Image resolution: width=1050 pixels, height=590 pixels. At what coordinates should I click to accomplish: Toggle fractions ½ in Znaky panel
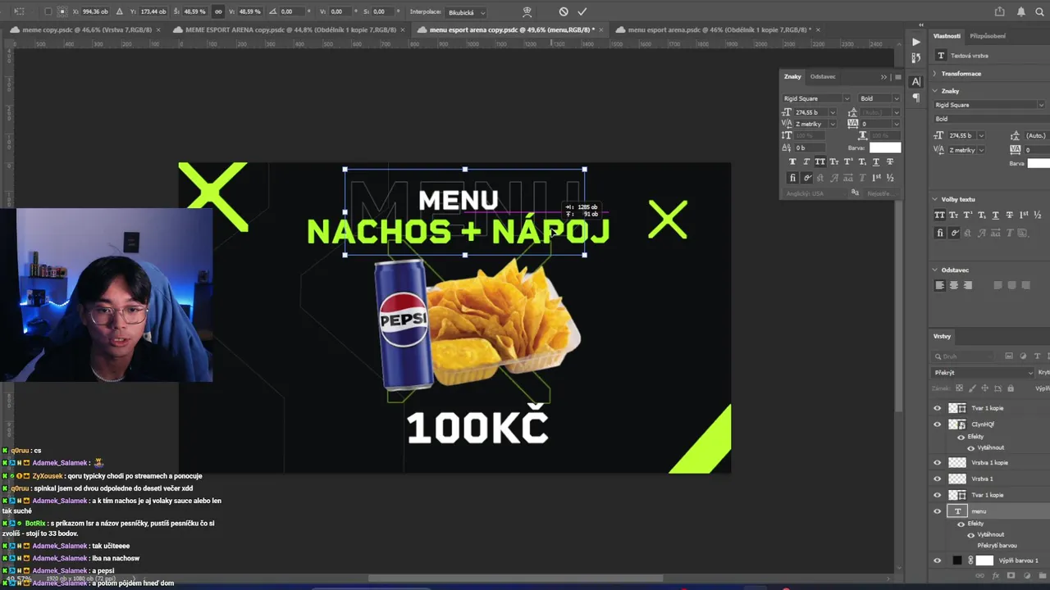[891, 177]
